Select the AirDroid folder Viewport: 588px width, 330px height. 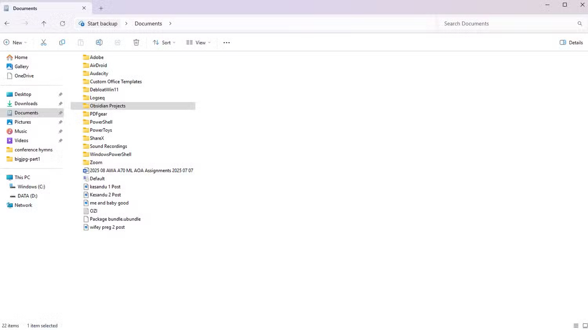tap(98, 66)
